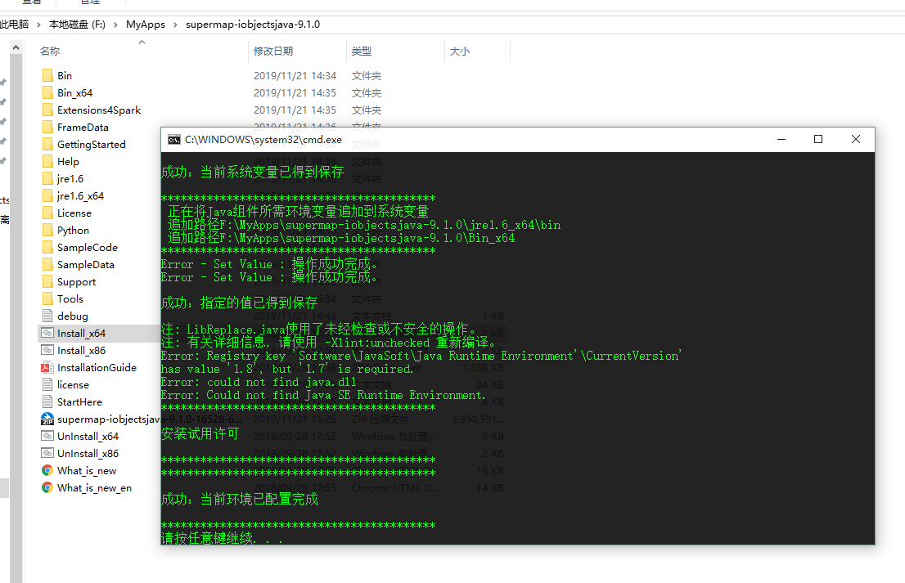The width and height of the screenshot is (905, 583).
Task: Minimize the cmd.exe window
Action: click(x=781, y=140)
